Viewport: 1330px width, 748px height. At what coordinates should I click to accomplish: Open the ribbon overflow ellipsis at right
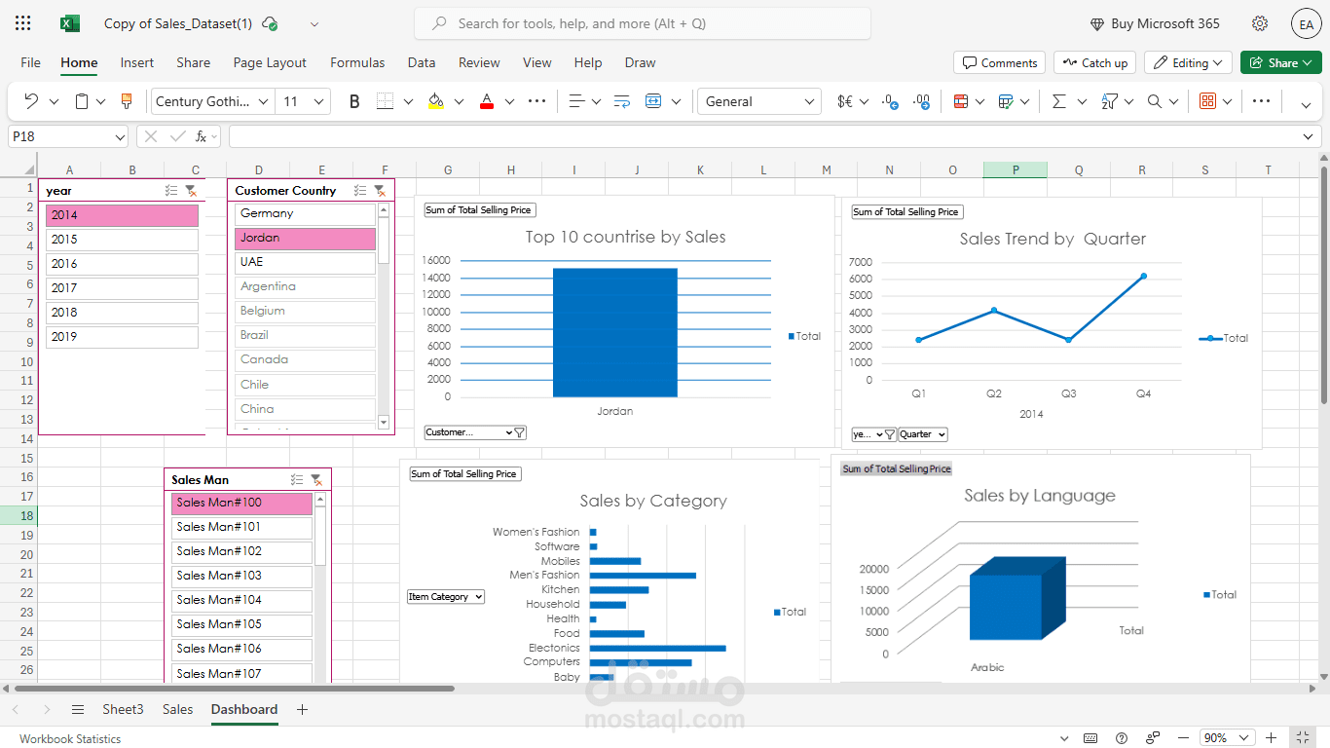(1261, 101)
